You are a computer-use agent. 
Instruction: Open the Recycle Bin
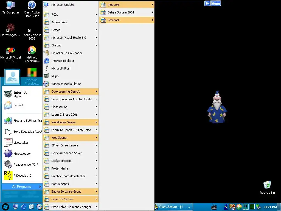(267, 187)
